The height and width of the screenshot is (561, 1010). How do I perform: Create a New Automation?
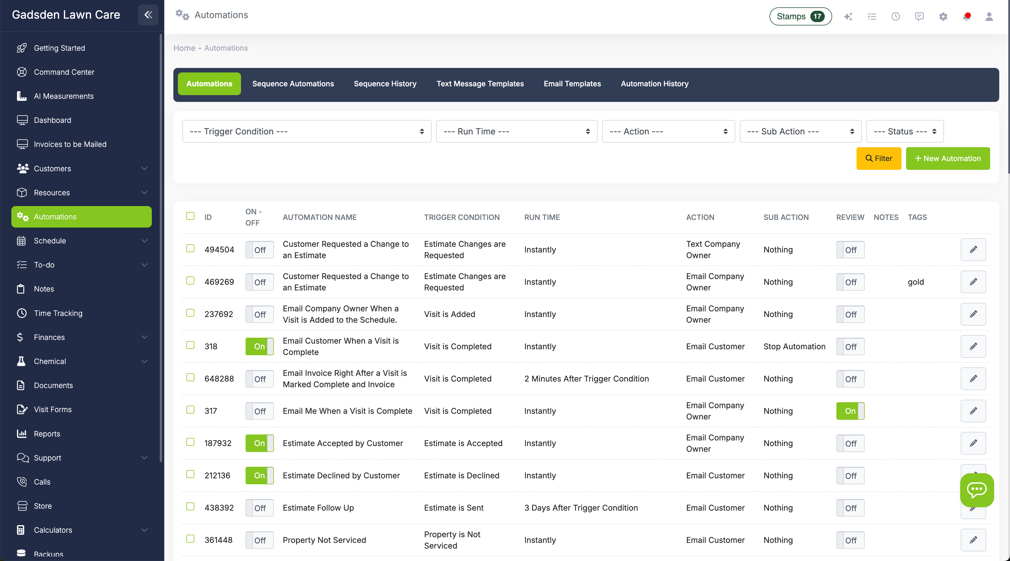pos(948,158)
